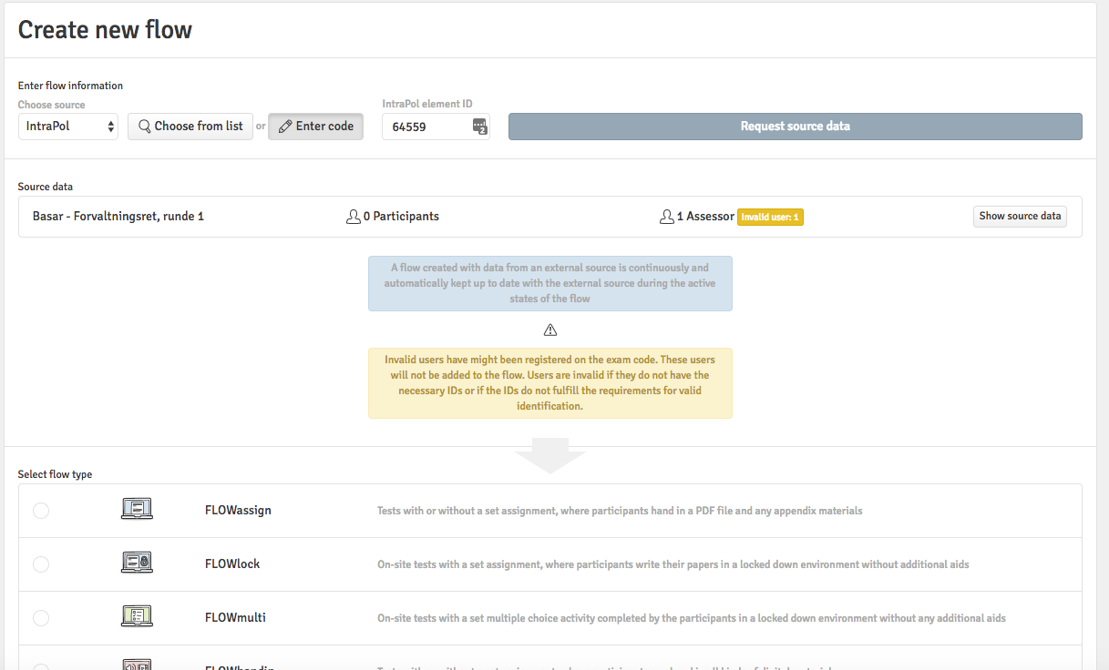Select the FLOWlock radio button

pos(41,564)
